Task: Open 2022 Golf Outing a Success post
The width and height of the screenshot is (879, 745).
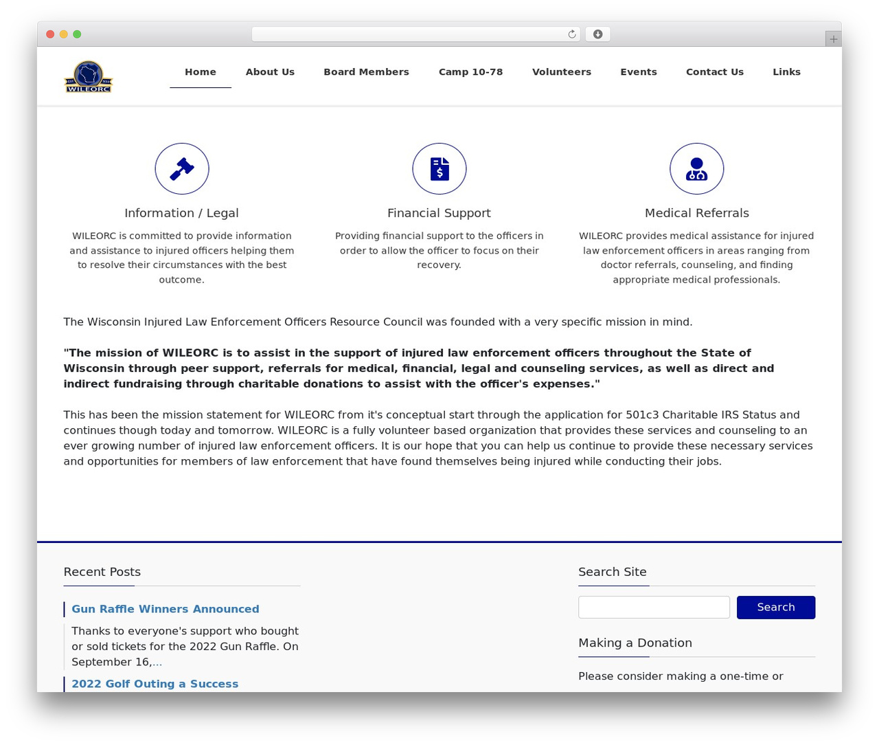Action: pos(155,684)
